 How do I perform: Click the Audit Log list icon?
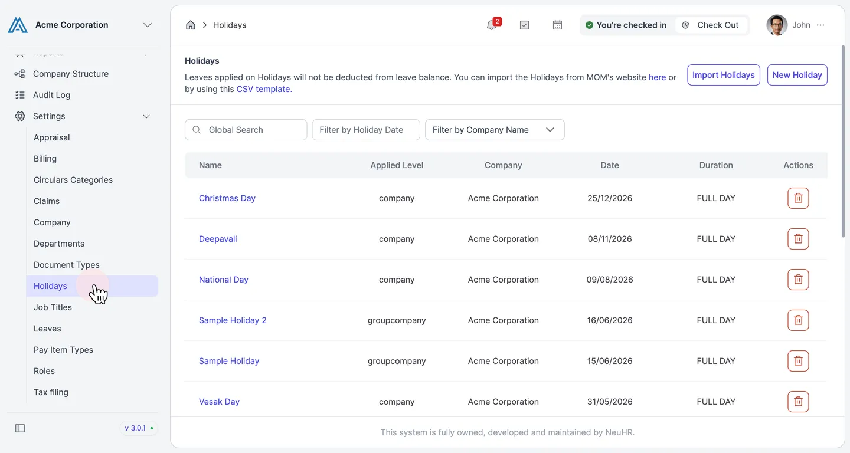(20, 95)
